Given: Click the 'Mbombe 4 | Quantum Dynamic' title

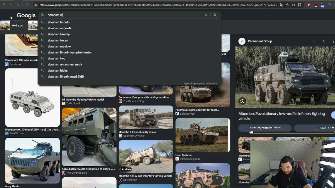Looking at the screenshot, I should pyautogui.click(x=137, y=132).
